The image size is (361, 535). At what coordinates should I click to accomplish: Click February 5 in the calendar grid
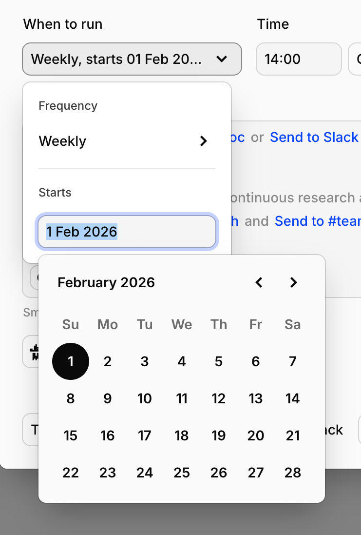[x=219, y=361]
